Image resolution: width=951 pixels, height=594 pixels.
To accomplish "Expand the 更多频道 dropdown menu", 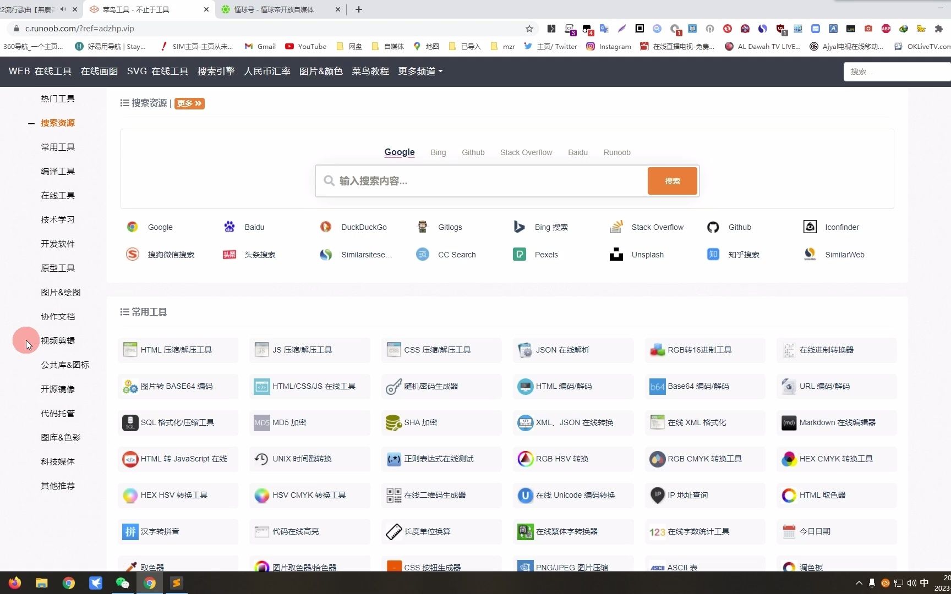I will tap(420, 71).
